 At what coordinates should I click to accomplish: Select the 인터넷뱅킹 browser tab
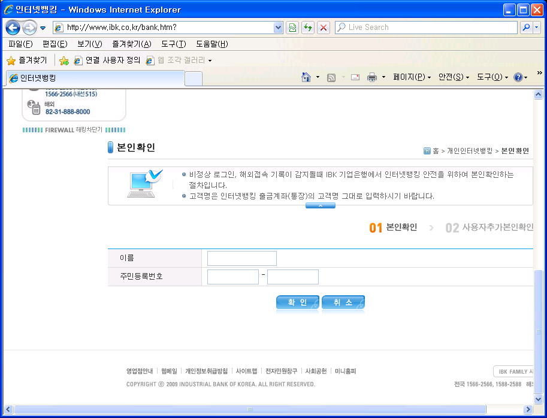[95, 78]
